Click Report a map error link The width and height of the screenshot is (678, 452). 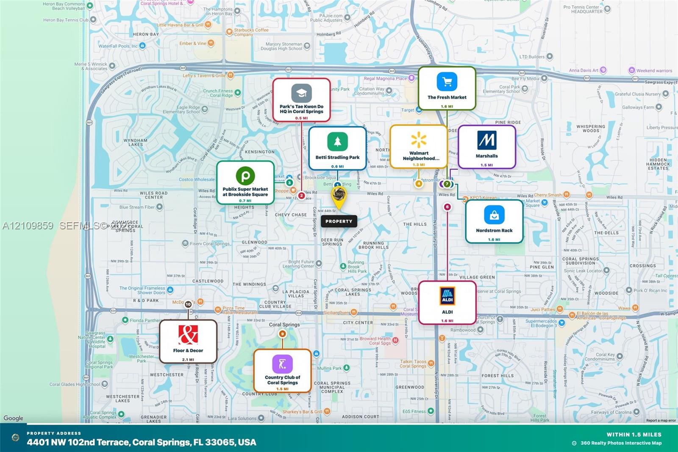pyautogui.click(x=661, y=421)
